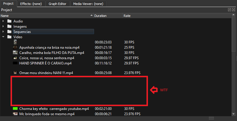Click 30 FPS rate of Chorma key clip
This screenshot has height=121, width=237.
click(x=129, y=109)
